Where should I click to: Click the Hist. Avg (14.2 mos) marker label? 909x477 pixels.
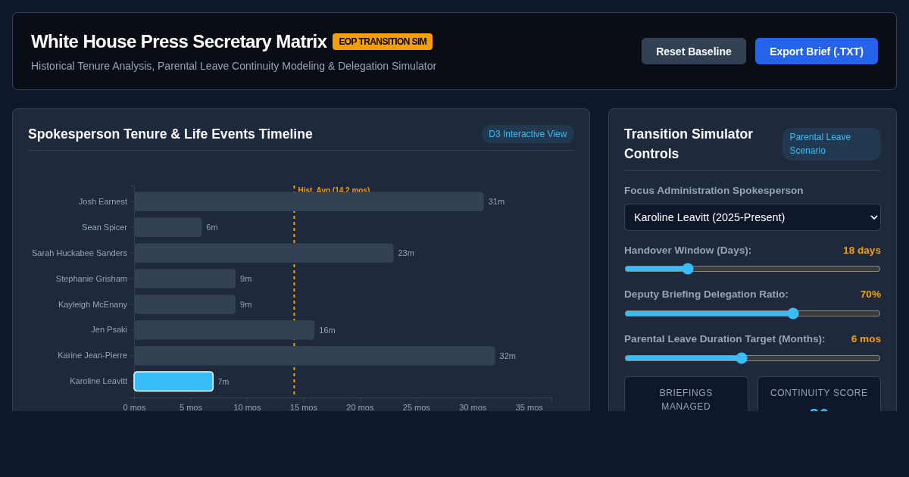(334, 190)
